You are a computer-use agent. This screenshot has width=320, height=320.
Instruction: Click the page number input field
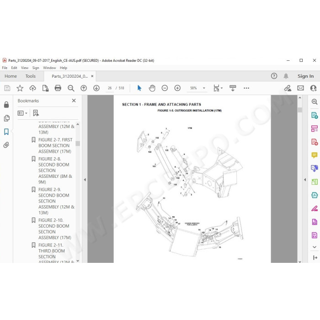click(x=110, y=88)
